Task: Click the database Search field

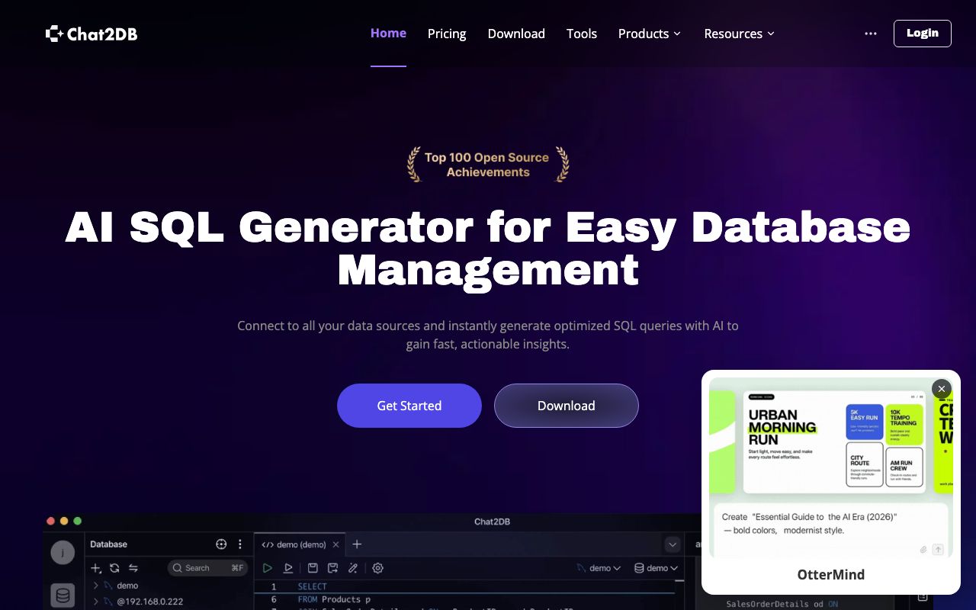Action: pos(207,568)
